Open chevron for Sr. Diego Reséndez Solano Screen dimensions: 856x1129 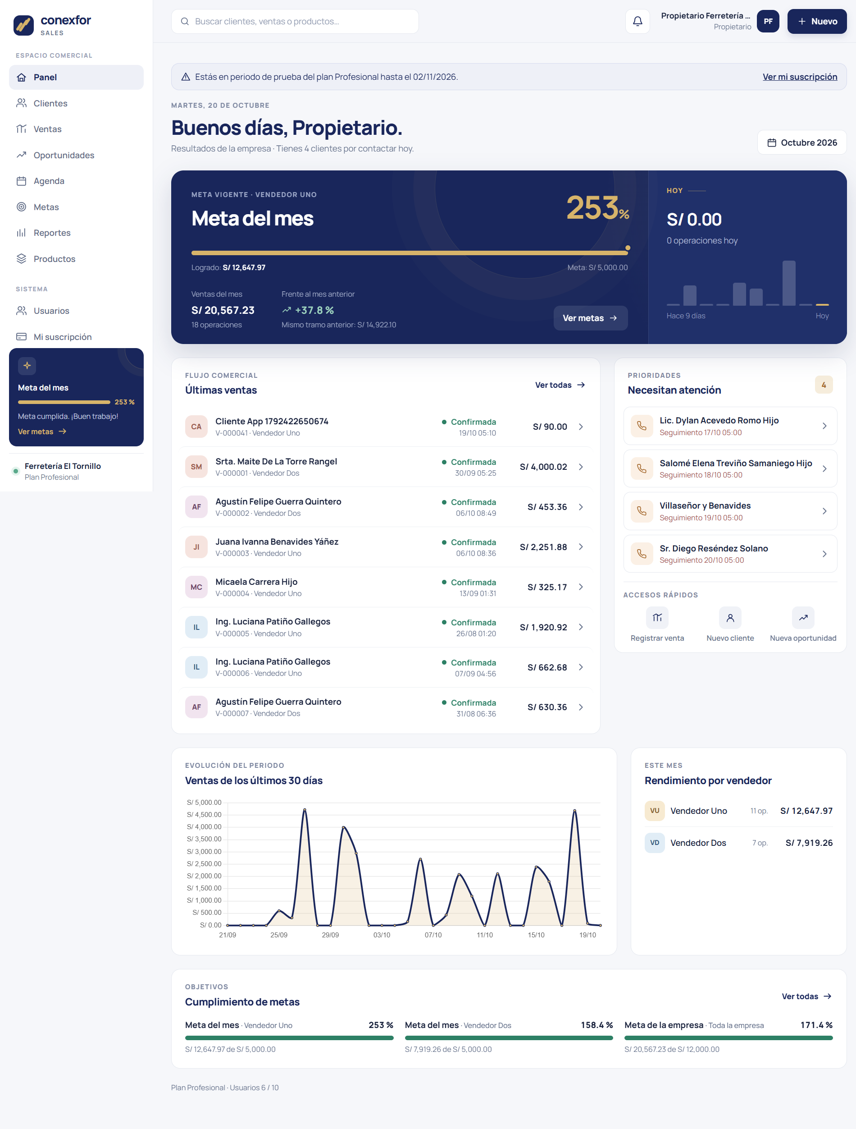(x=824, y=554)
